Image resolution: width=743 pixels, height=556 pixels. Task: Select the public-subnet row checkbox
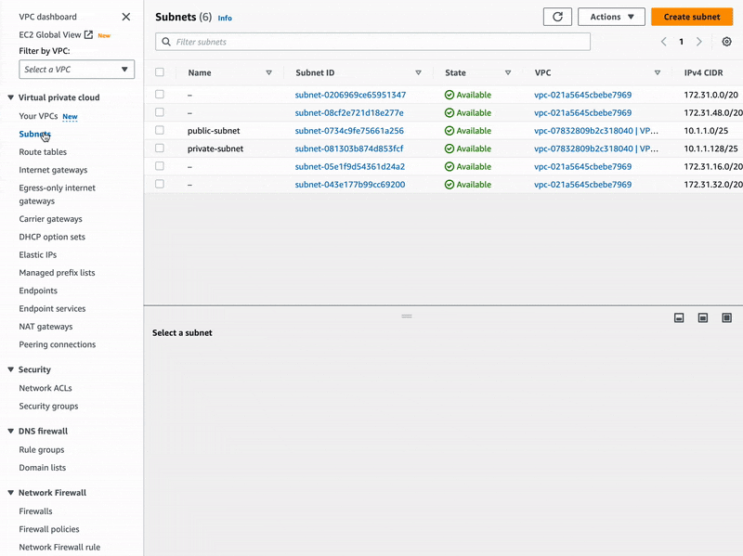tap(160, 131)
